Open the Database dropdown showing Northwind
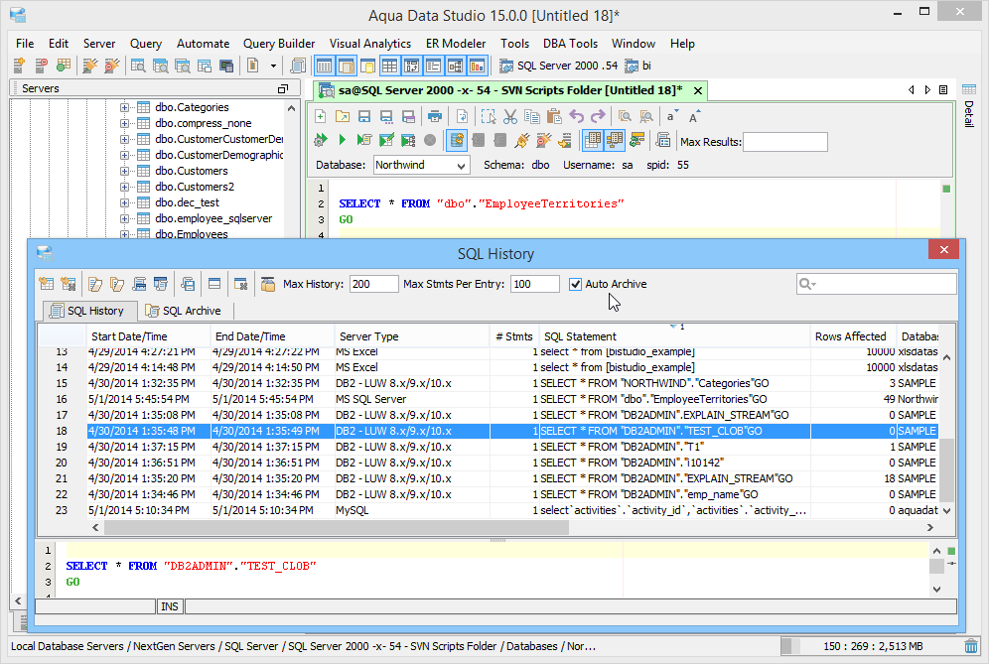This screenshot has height=664, width=989. 421,165
